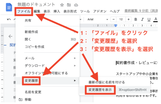Click the Google Docs home logo icon

pyautogui.click(x=9, y=7)
